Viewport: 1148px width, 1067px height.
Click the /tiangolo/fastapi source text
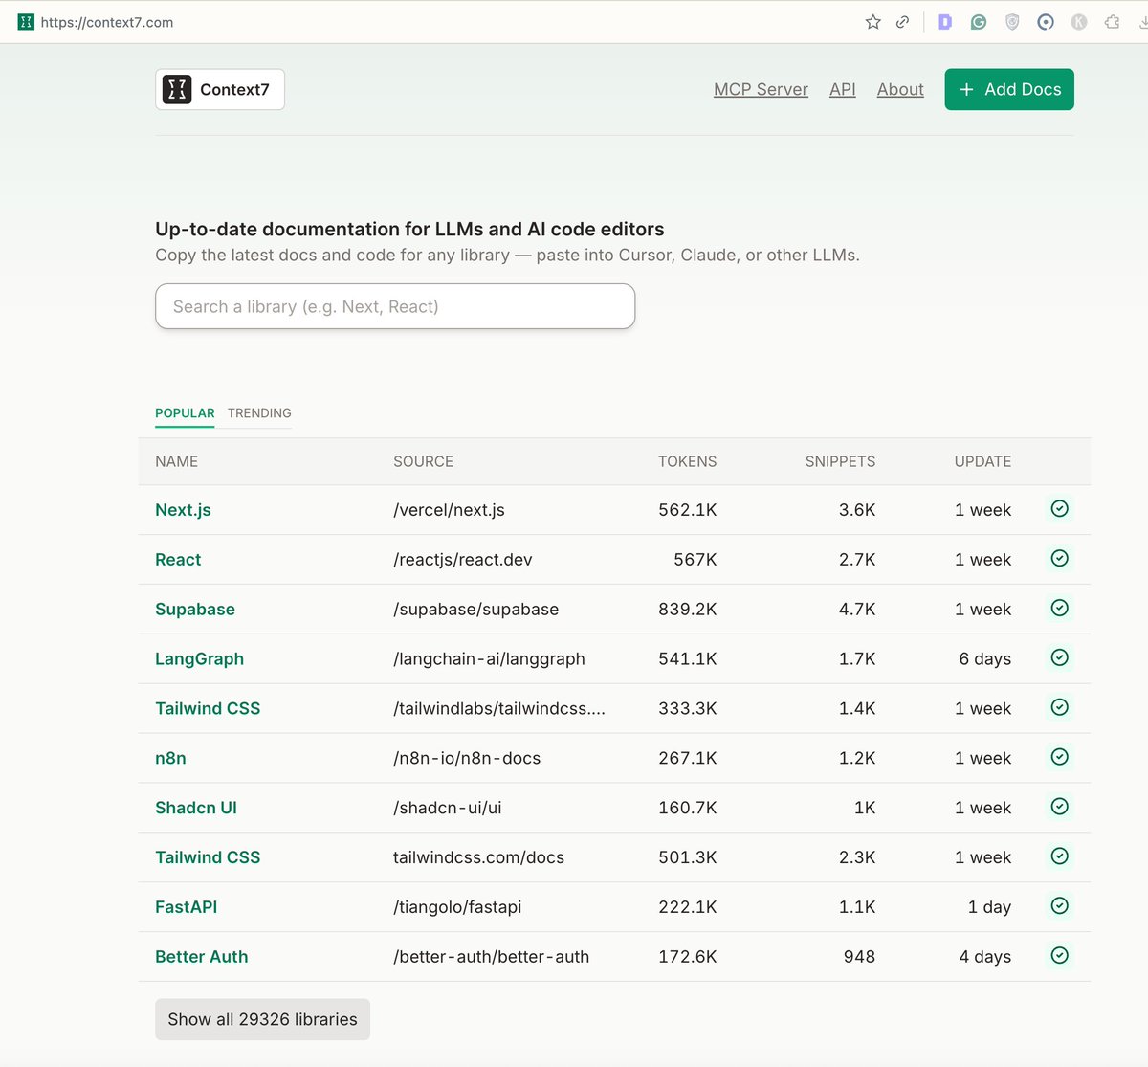pyautogui.click(x=457, y=907)
